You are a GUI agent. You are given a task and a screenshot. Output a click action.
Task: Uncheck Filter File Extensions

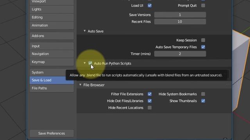click(x=150, y=94)
